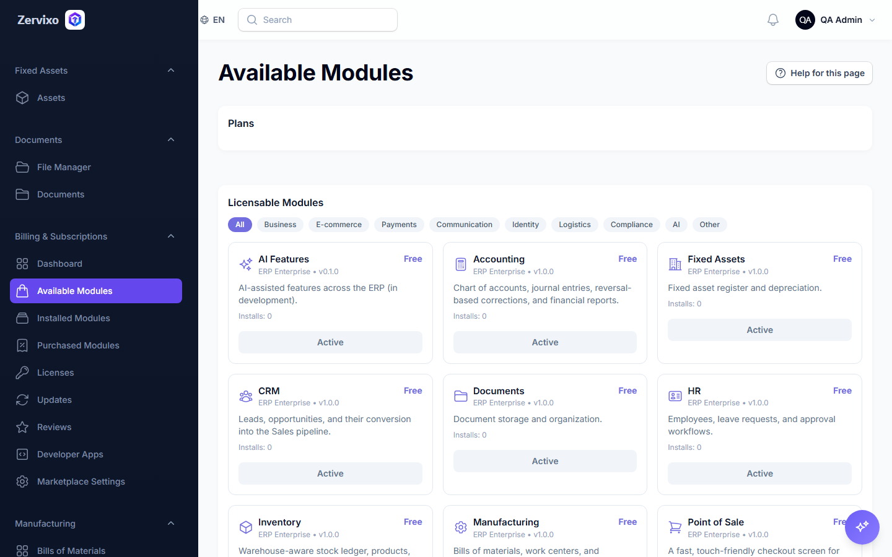Viewport: 892px width, 557px height.
Task: Click the Free price label on CRM card
Action: [413, 391]
